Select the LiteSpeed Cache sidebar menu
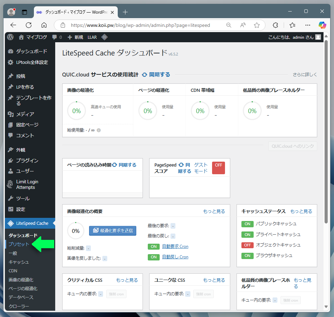The image size is (334, 317). click(x=30, y=223)
